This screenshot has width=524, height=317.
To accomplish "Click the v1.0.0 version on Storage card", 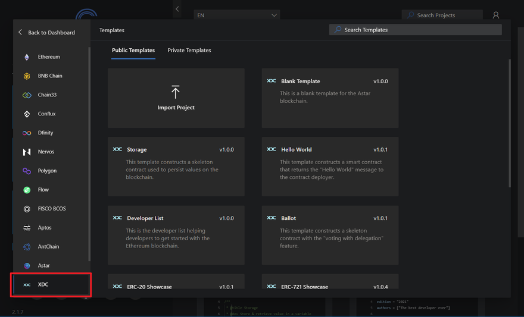I will click(x=226, y=149).
